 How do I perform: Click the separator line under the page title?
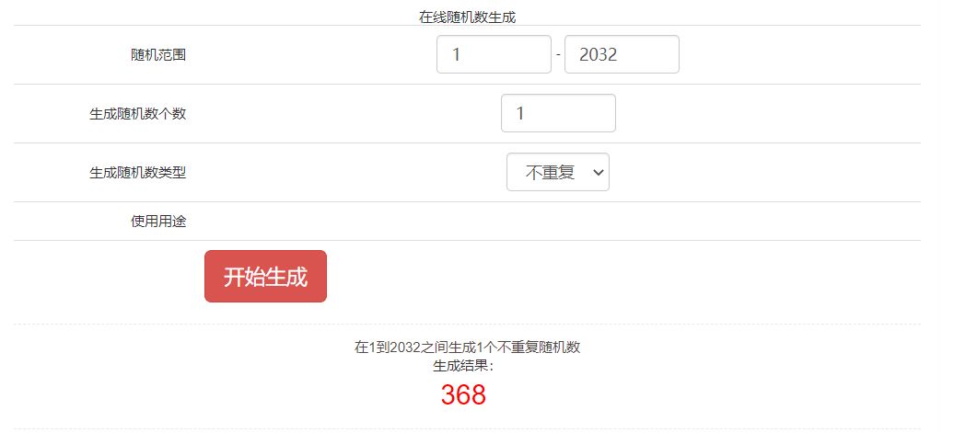[x=467, y=26]
